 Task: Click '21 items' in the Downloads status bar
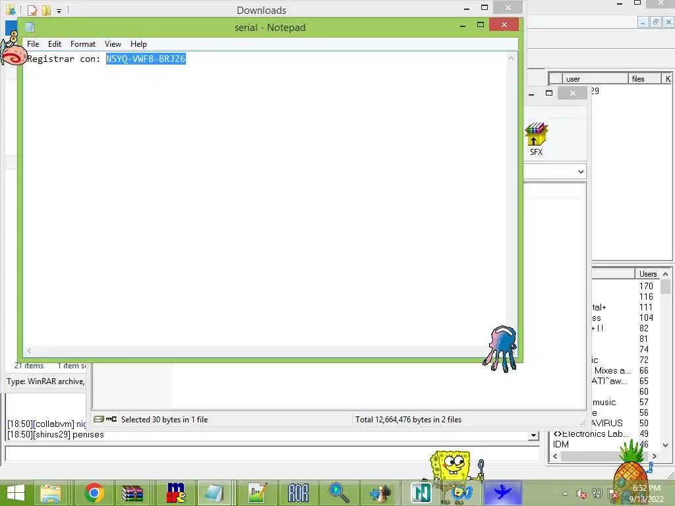point(29,366)
